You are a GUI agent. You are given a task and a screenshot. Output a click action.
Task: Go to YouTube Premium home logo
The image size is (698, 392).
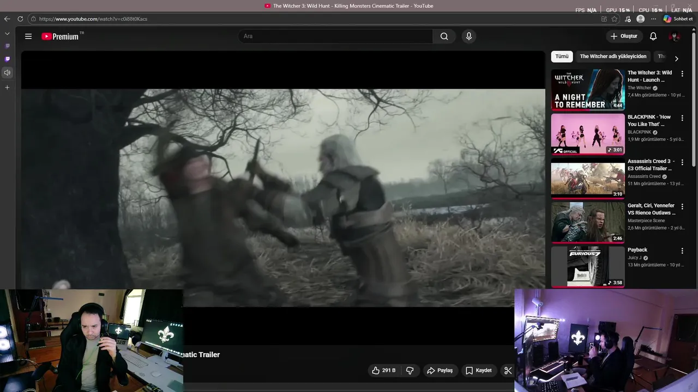pyautogui.click(x=60, y=36)
